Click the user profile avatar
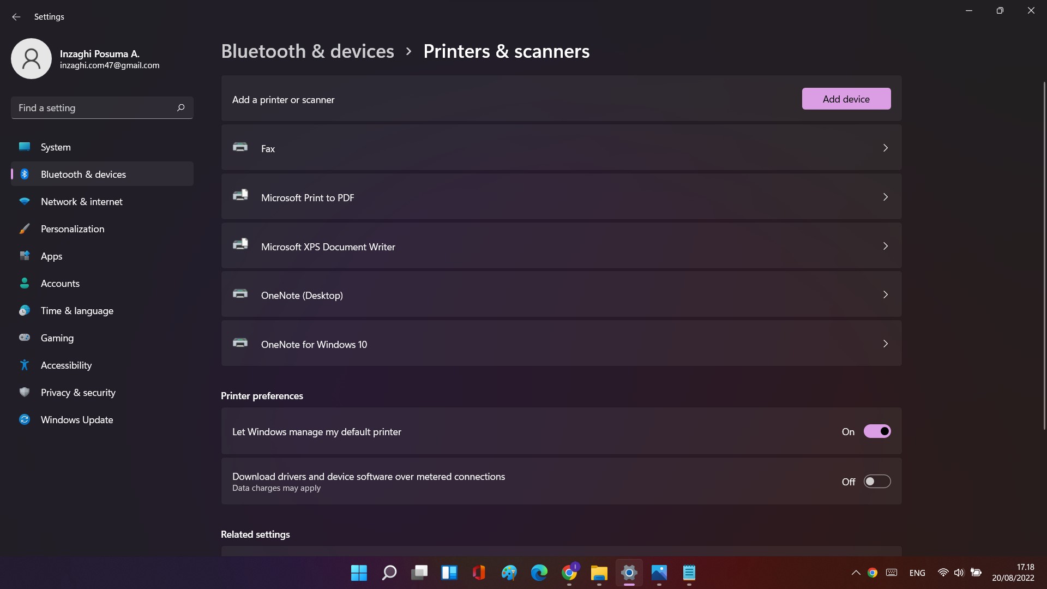 (31, 58)
